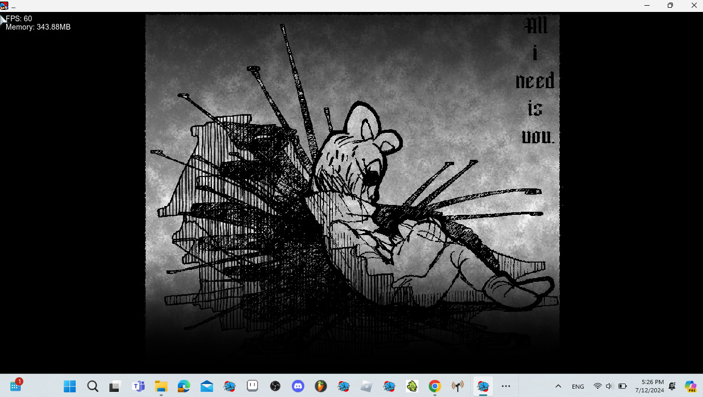Open Microsoft Teams from the taskbar

tap(138, 386)
